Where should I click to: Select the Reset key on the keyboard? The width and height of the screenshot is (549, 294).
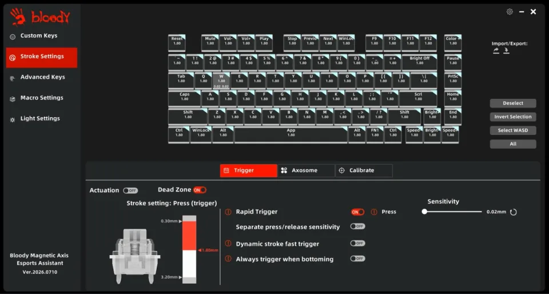pos(177,43)
